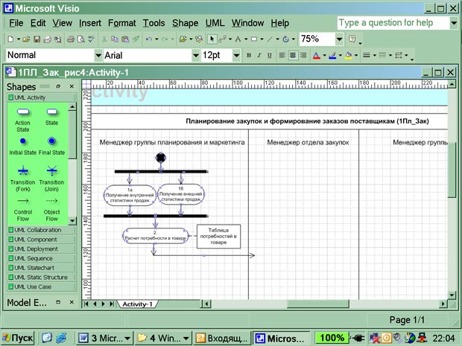This screenshot has height=346, width=462.
Task: Pick the Initial State stencil shape
Action: point(23,141)
